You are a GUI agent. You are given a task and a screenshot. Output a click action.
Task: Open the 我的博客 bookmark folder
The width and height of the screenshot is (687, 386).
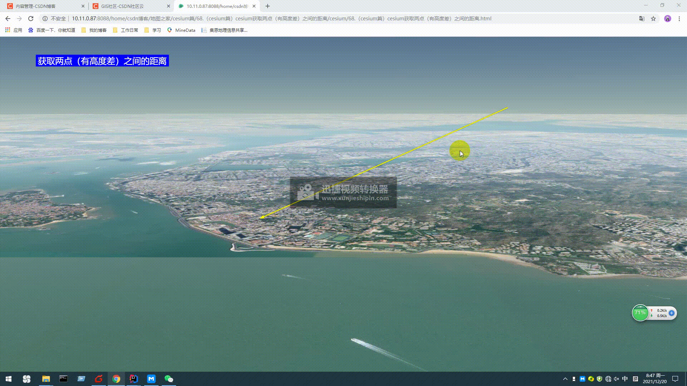pyautogui.click(x=94, y=30)
